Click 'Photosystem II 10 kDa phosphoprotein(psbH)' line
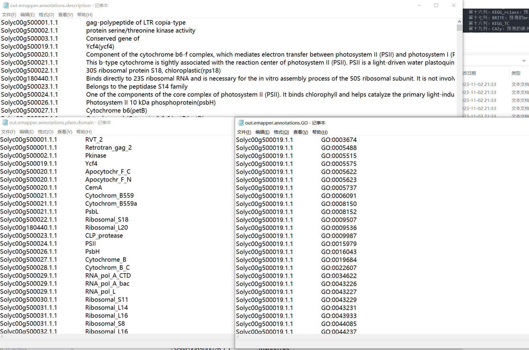This screenshot has height=350, width=529. coord(151,103)
